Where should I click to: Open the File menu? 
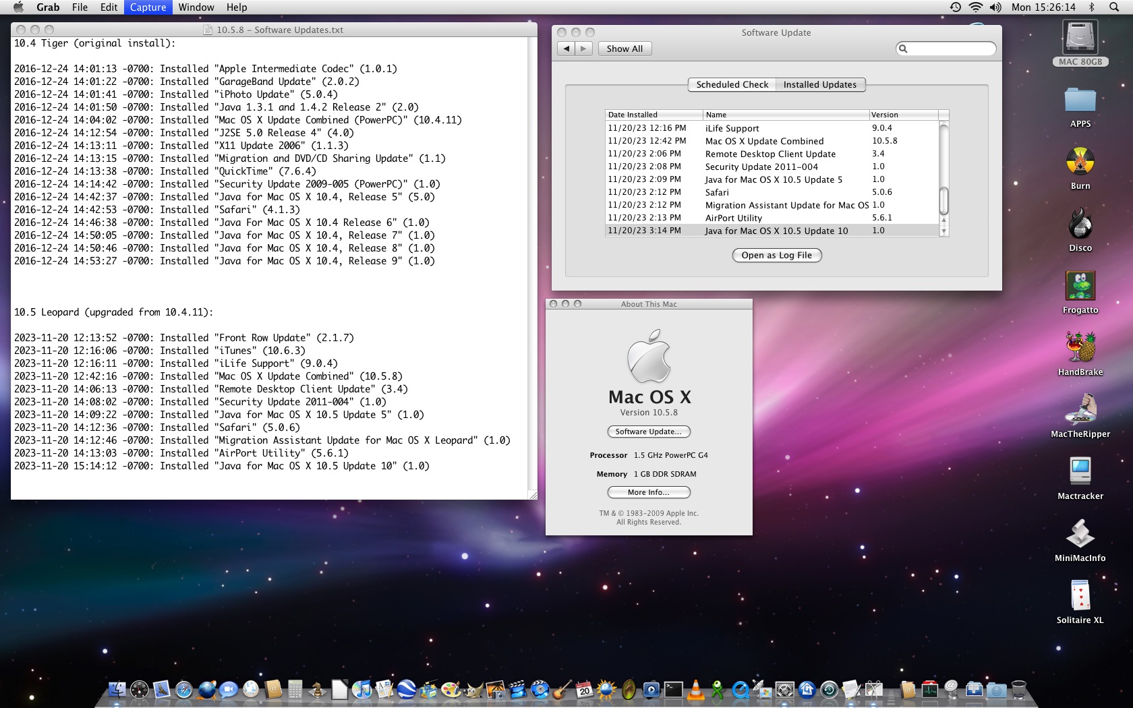80,7
